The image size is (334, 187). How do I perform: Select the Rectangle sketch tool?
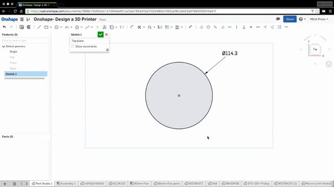coord(46,27)
